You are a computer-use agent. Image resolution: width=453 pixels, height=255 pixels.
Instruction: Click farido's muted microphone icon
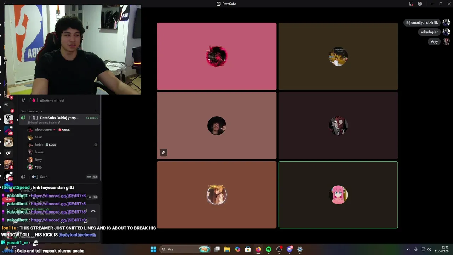(96, 144)
